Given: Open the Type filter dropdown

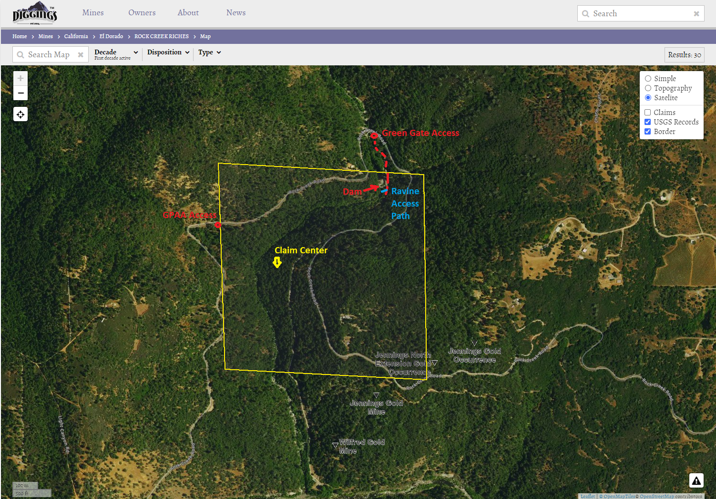Looking at the screenshot, I should (209, 52).
